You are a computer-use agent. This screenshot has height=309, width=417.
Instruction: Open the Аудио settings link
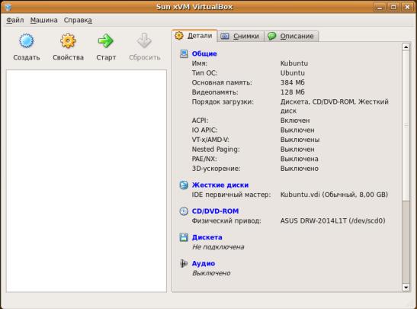point(204,263)
